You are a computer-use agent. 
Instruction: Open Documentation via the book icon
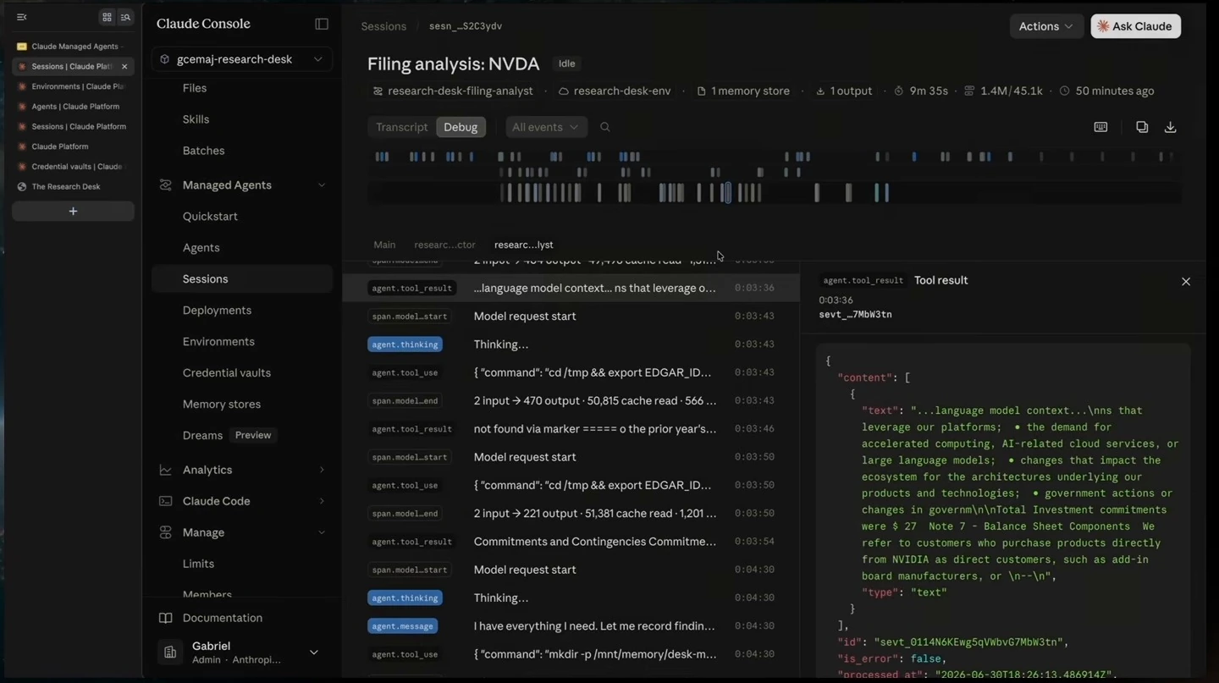point(166,618)
